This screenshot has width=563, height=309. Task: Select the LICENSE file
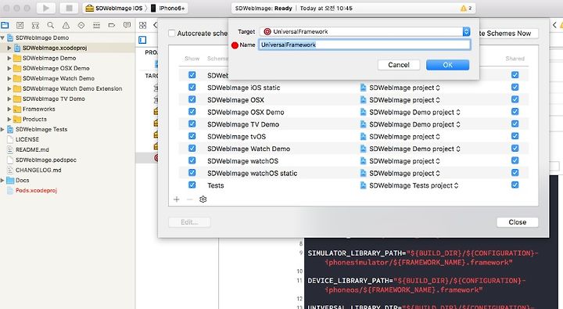click(x=27, y=139)
